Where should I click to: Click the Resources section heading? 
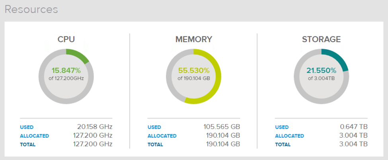tap(31, 10)
